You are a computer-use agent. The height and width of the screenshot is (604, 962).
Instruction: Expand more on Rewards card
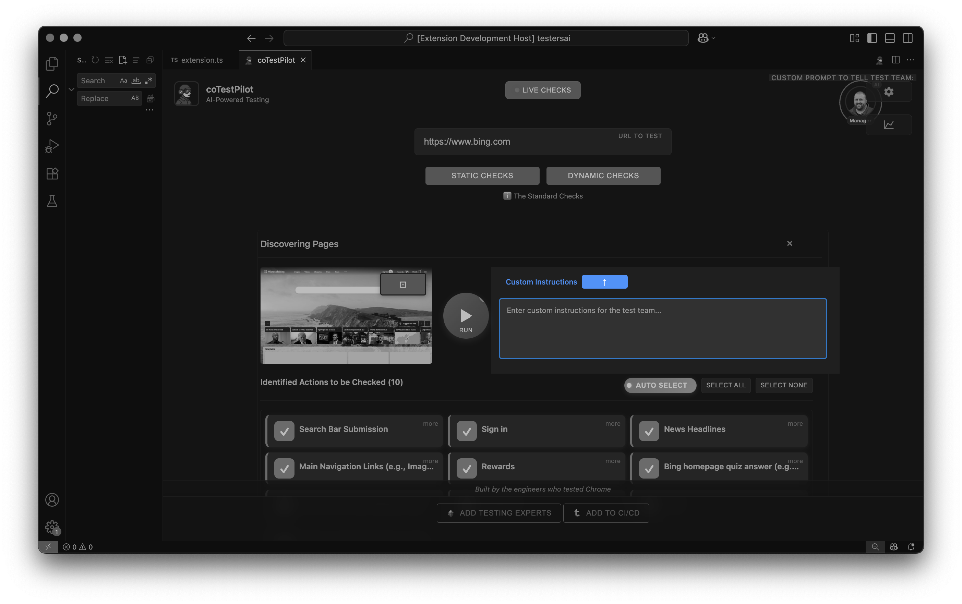[612, 461]
